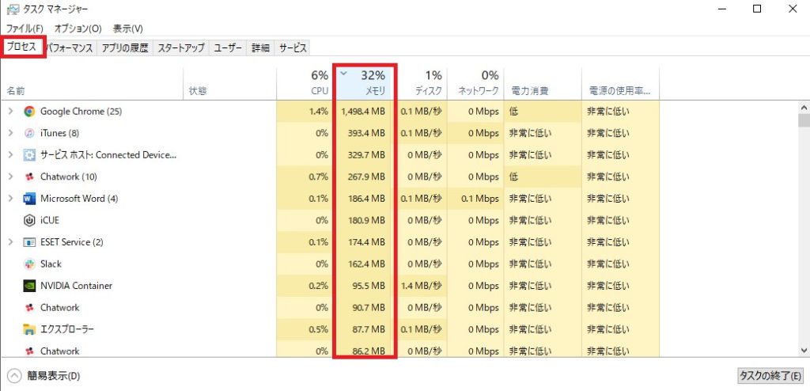Sort by the 状態 column header
810x391 pixels.
coord(230,83)
